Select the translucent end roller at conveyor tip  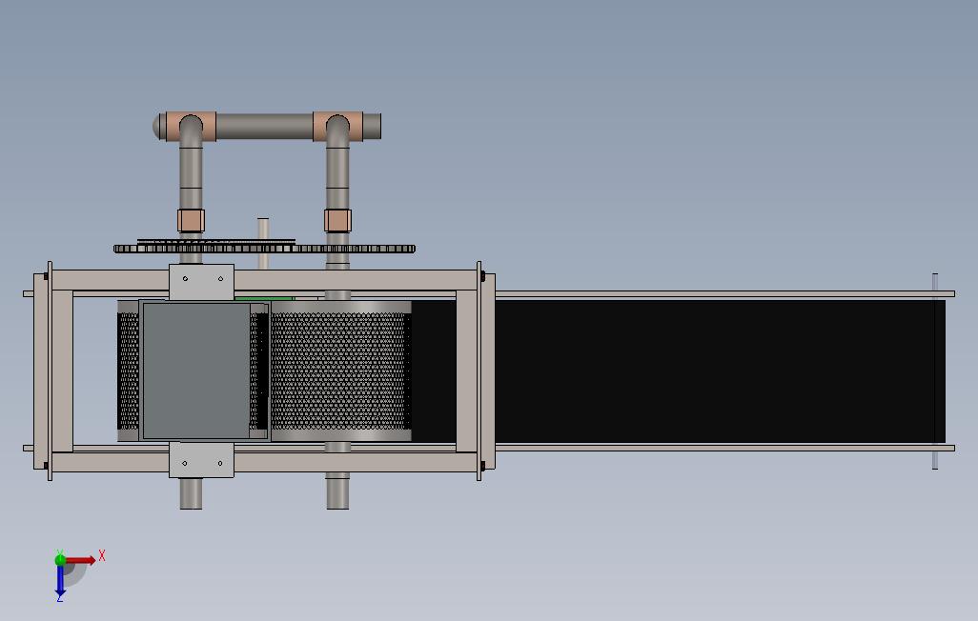point(935,371)
